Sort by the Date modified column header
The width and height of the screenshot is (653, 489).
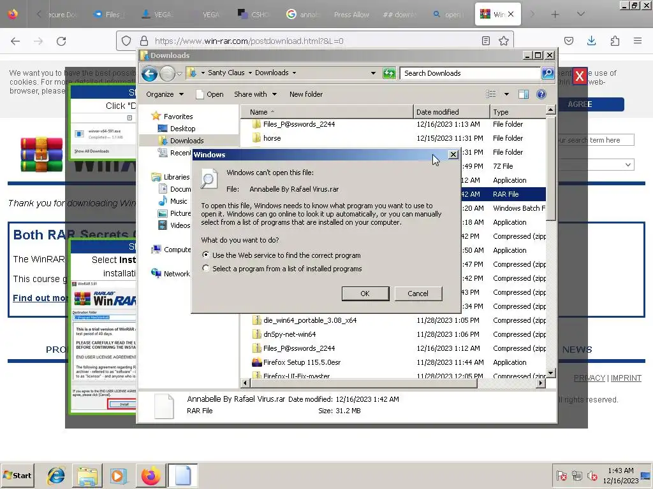click(x=452, y=112)
